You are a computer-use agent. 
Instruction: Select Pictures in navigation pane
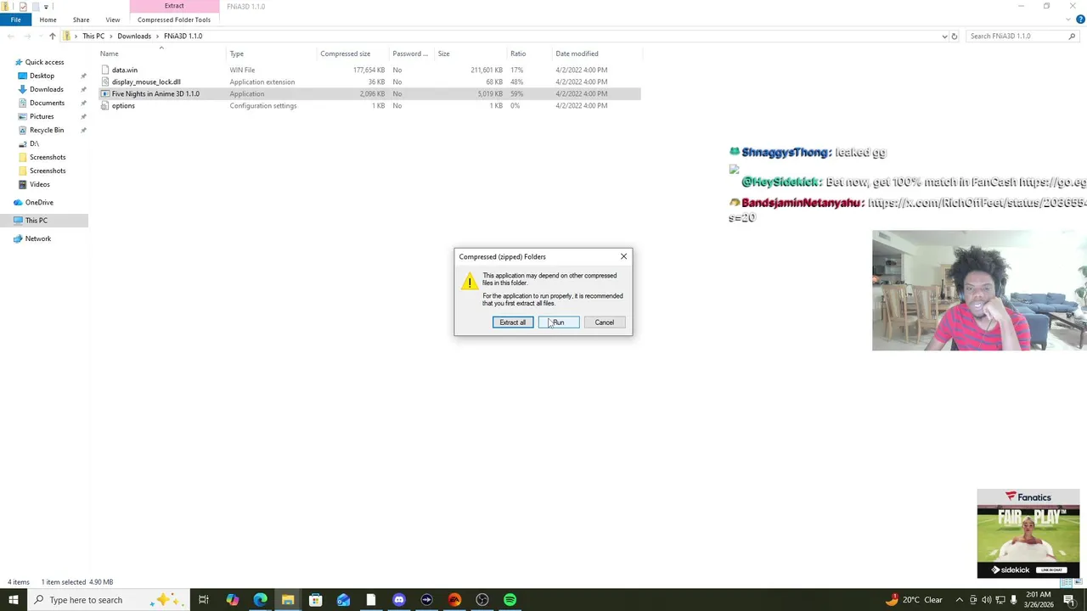(x=42, y=116)
